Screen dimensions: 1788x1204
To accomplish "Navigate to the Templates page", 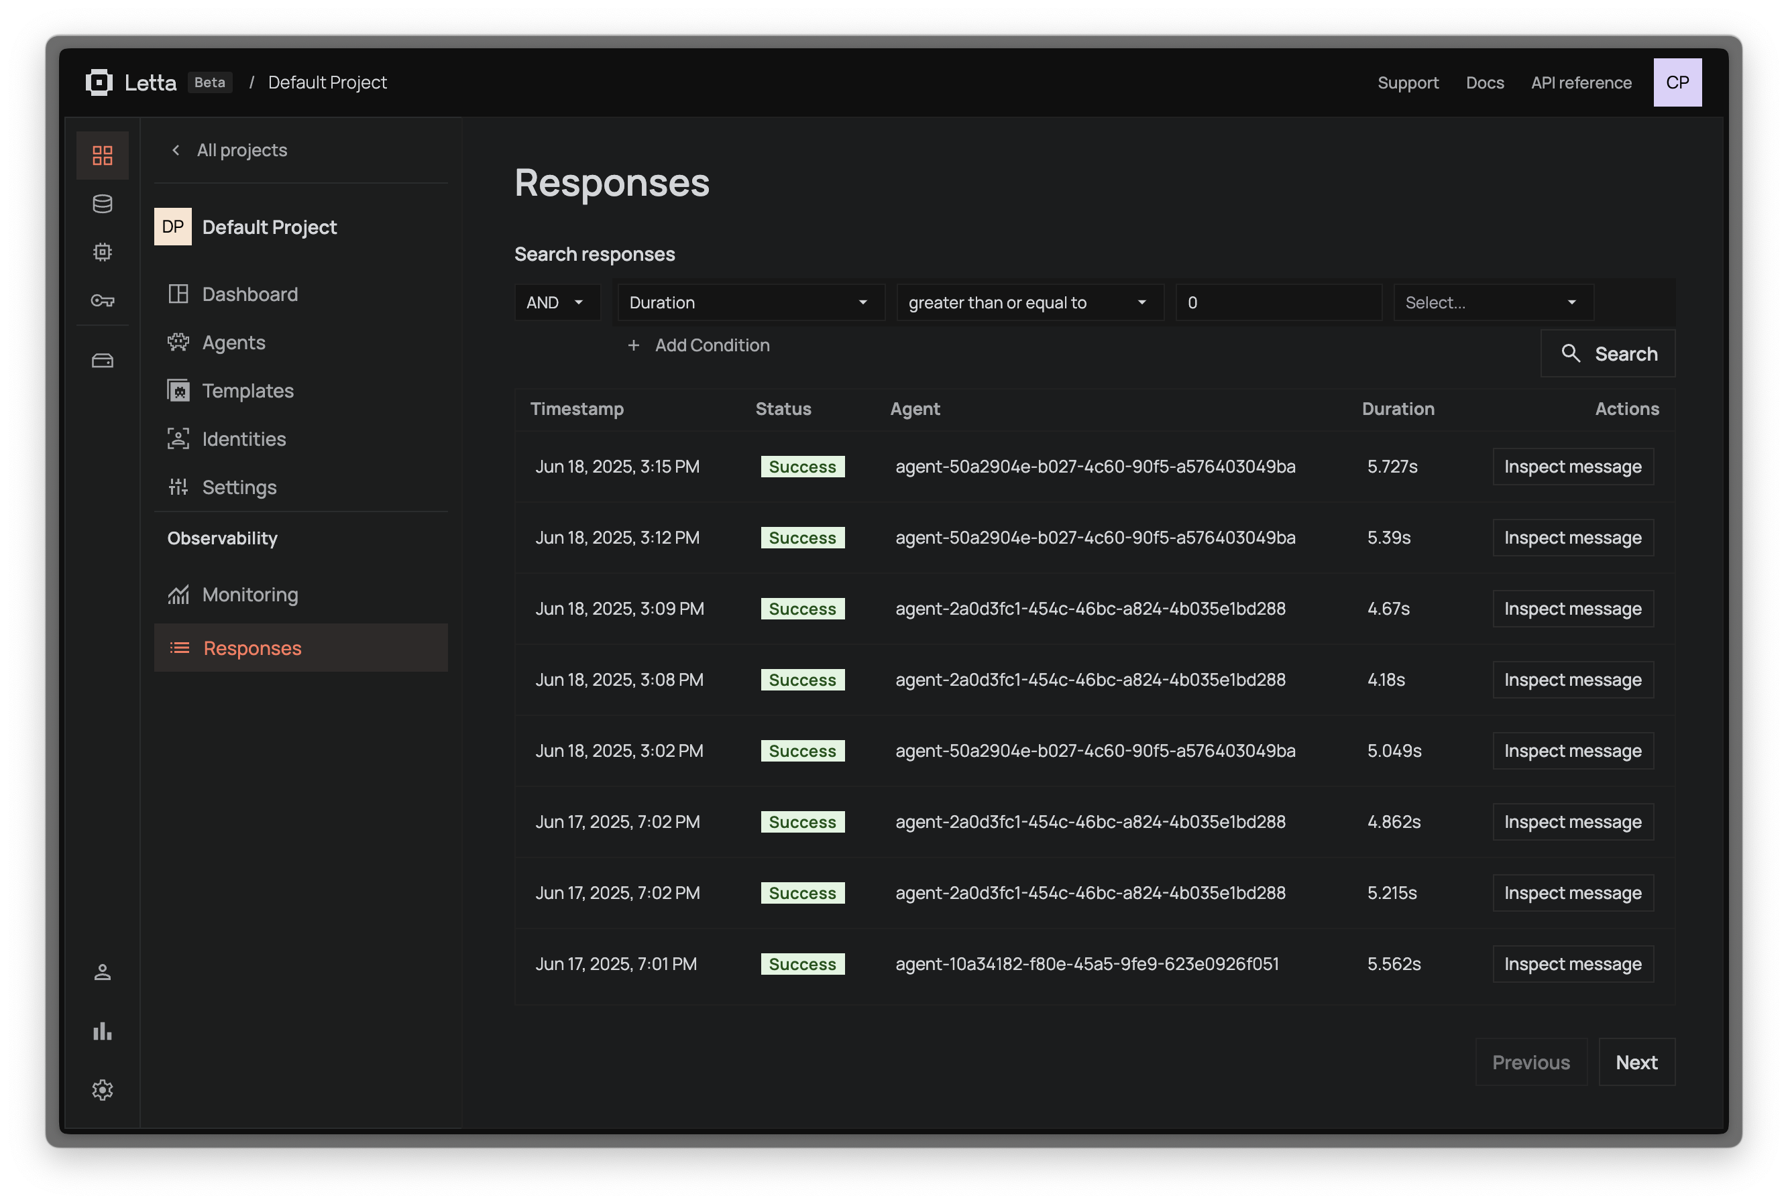I will tap(247, 391).
